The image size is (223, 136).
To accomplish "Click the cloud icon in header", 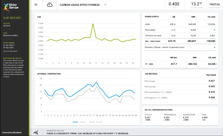I will [50, 5].
